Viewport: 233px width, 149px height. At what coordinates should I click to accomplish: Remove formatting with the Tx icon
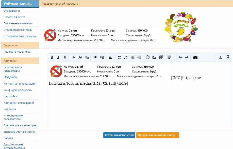[x=221, y=57]
